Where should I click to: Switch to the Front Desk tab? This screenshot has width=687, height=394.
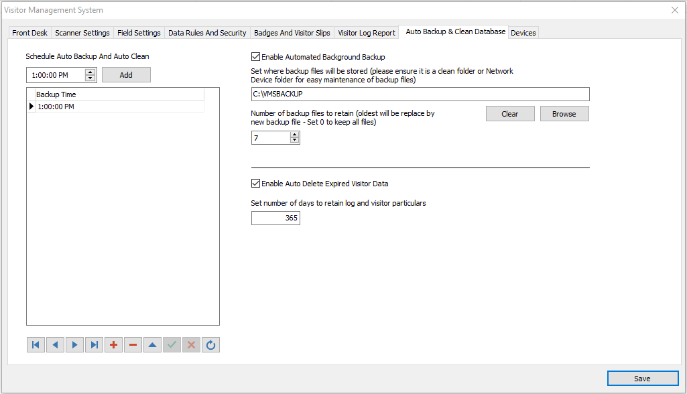pyautogui.click(x=29, y=33)
